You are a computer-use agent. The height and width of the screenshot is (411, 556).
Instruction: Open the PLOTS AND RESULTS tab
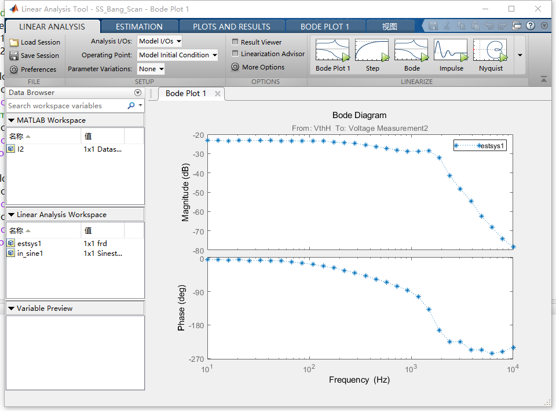(232, 26)
